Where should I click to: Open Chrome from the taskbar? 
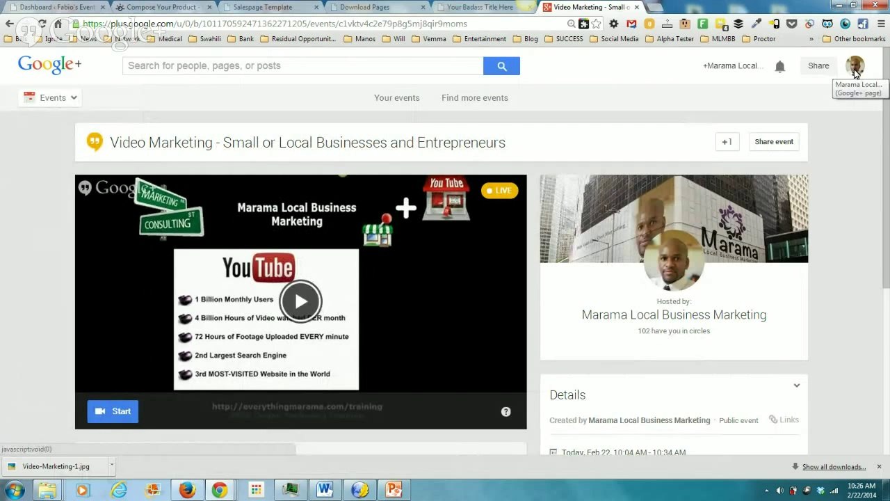[220, 490]
